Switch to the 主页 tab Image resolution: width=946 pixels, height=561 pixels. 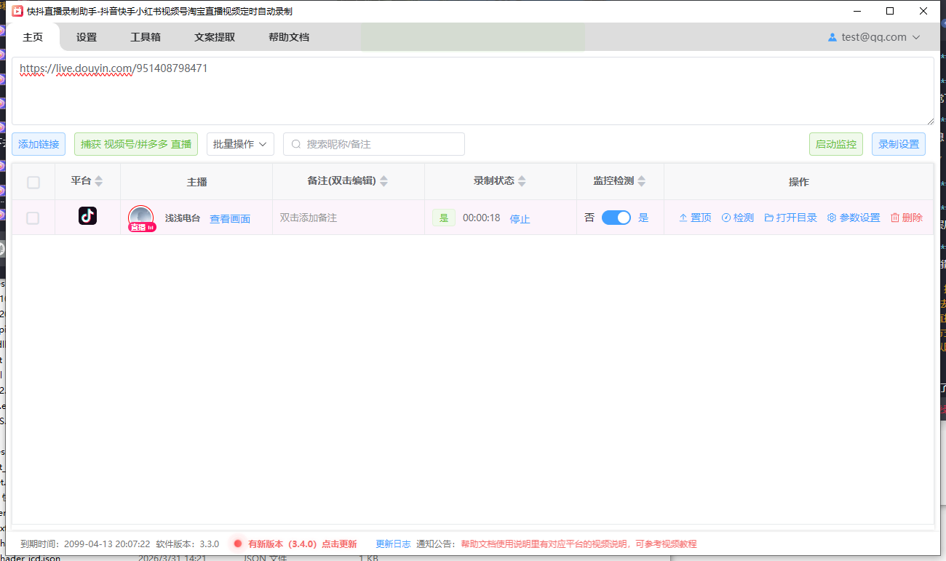tap(33, 37)
